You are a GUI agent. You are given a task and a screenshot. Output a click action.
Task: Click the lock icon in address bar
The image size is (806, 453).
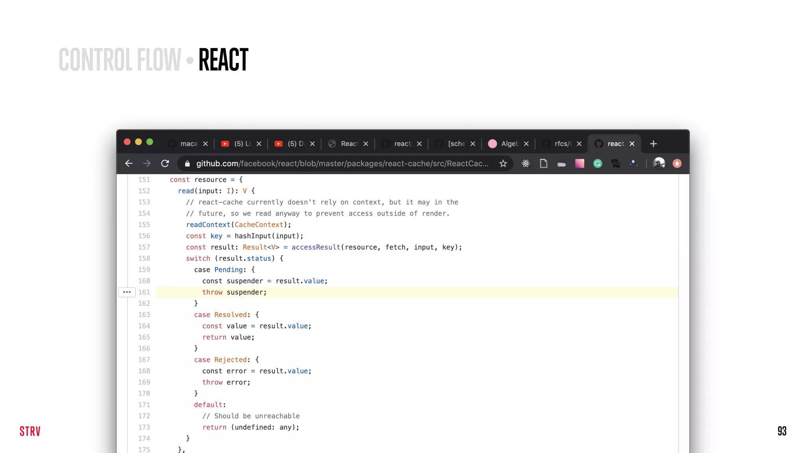187,164
